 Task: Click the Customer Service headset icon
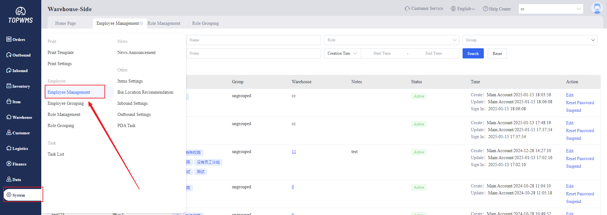click(x=407, y=9)
